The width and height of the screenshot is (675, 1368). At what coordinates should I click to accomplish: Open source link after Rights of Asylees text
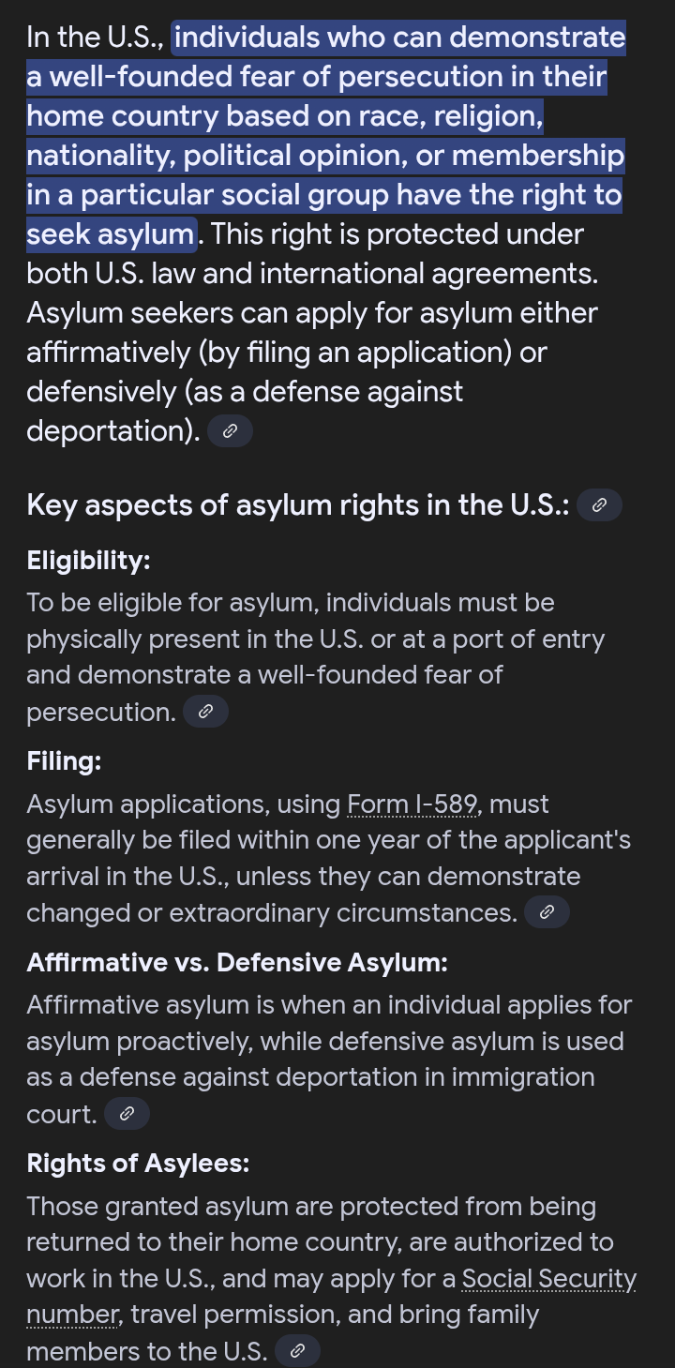[x=298, y=1351]
